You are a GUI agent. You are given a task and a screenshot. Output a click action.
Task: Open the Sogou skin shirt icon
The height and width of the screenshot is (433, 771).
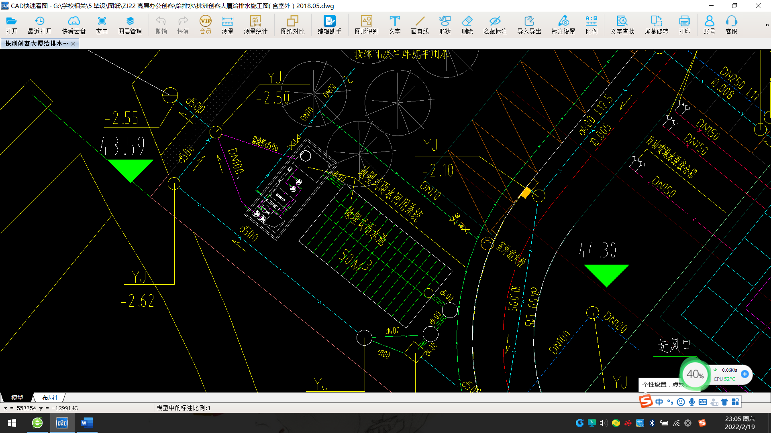(724, 402)
